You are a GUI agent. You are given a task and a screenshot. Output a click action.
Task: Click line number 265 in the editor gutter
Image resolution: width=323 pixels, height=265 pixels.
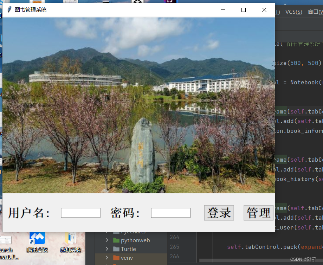174,246
